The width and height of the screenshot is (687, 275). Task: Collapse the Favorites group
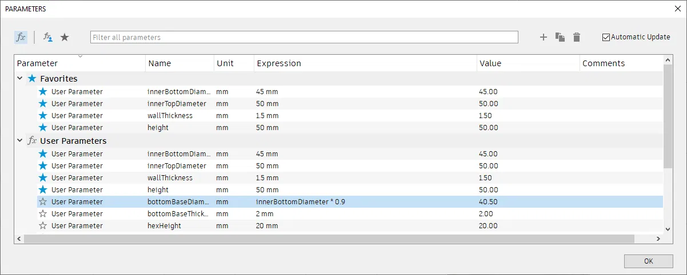(x=21, y=79)
